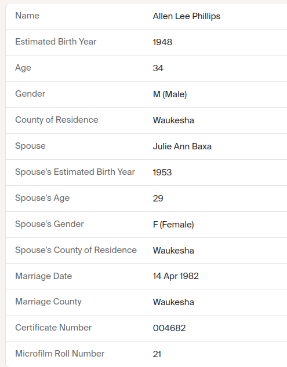The width and height of the screenshot is (287, 367).
Task: Click the Marriage County value Waukesha
Action: (173, 302)
